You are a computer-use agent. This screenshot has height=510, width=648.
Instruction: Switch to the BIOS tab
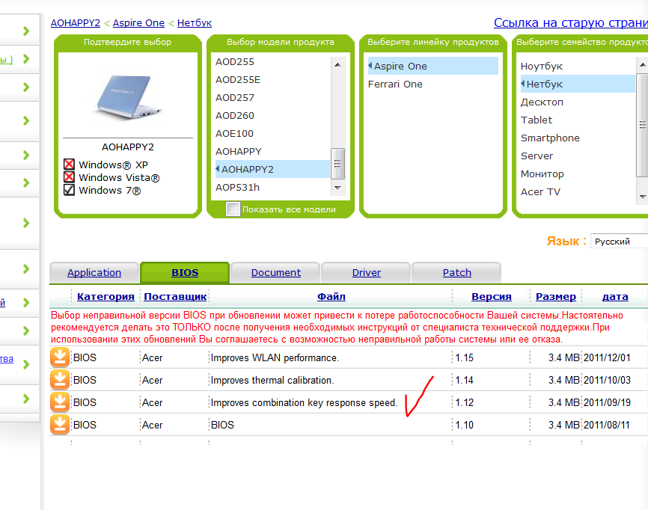pyautogui.click(x=185, y=272)
